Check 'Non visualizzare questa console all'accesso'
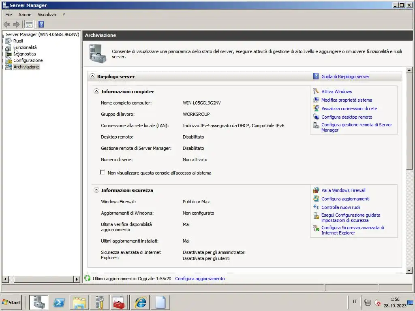The height and width of the screenshot is (311, 415). coord(103,173)
